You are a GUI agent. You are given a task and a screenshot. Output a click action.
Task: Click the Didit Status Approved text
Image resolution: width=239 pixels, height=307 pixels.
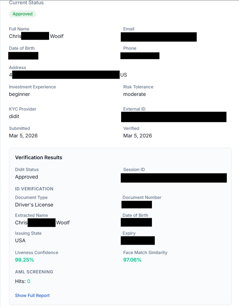[x=27, y=177]
